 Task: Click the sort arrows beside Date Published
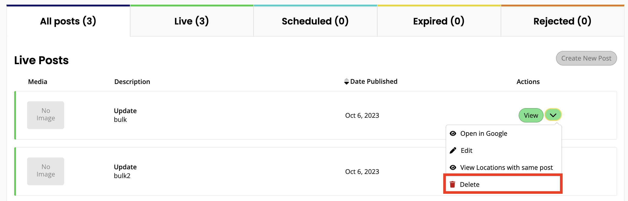346,81
